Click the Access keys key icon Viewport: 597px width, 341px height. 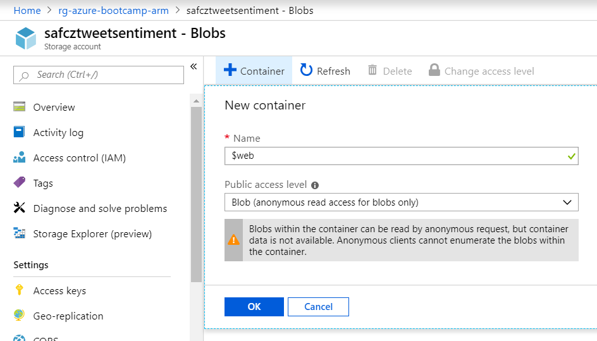20,290
